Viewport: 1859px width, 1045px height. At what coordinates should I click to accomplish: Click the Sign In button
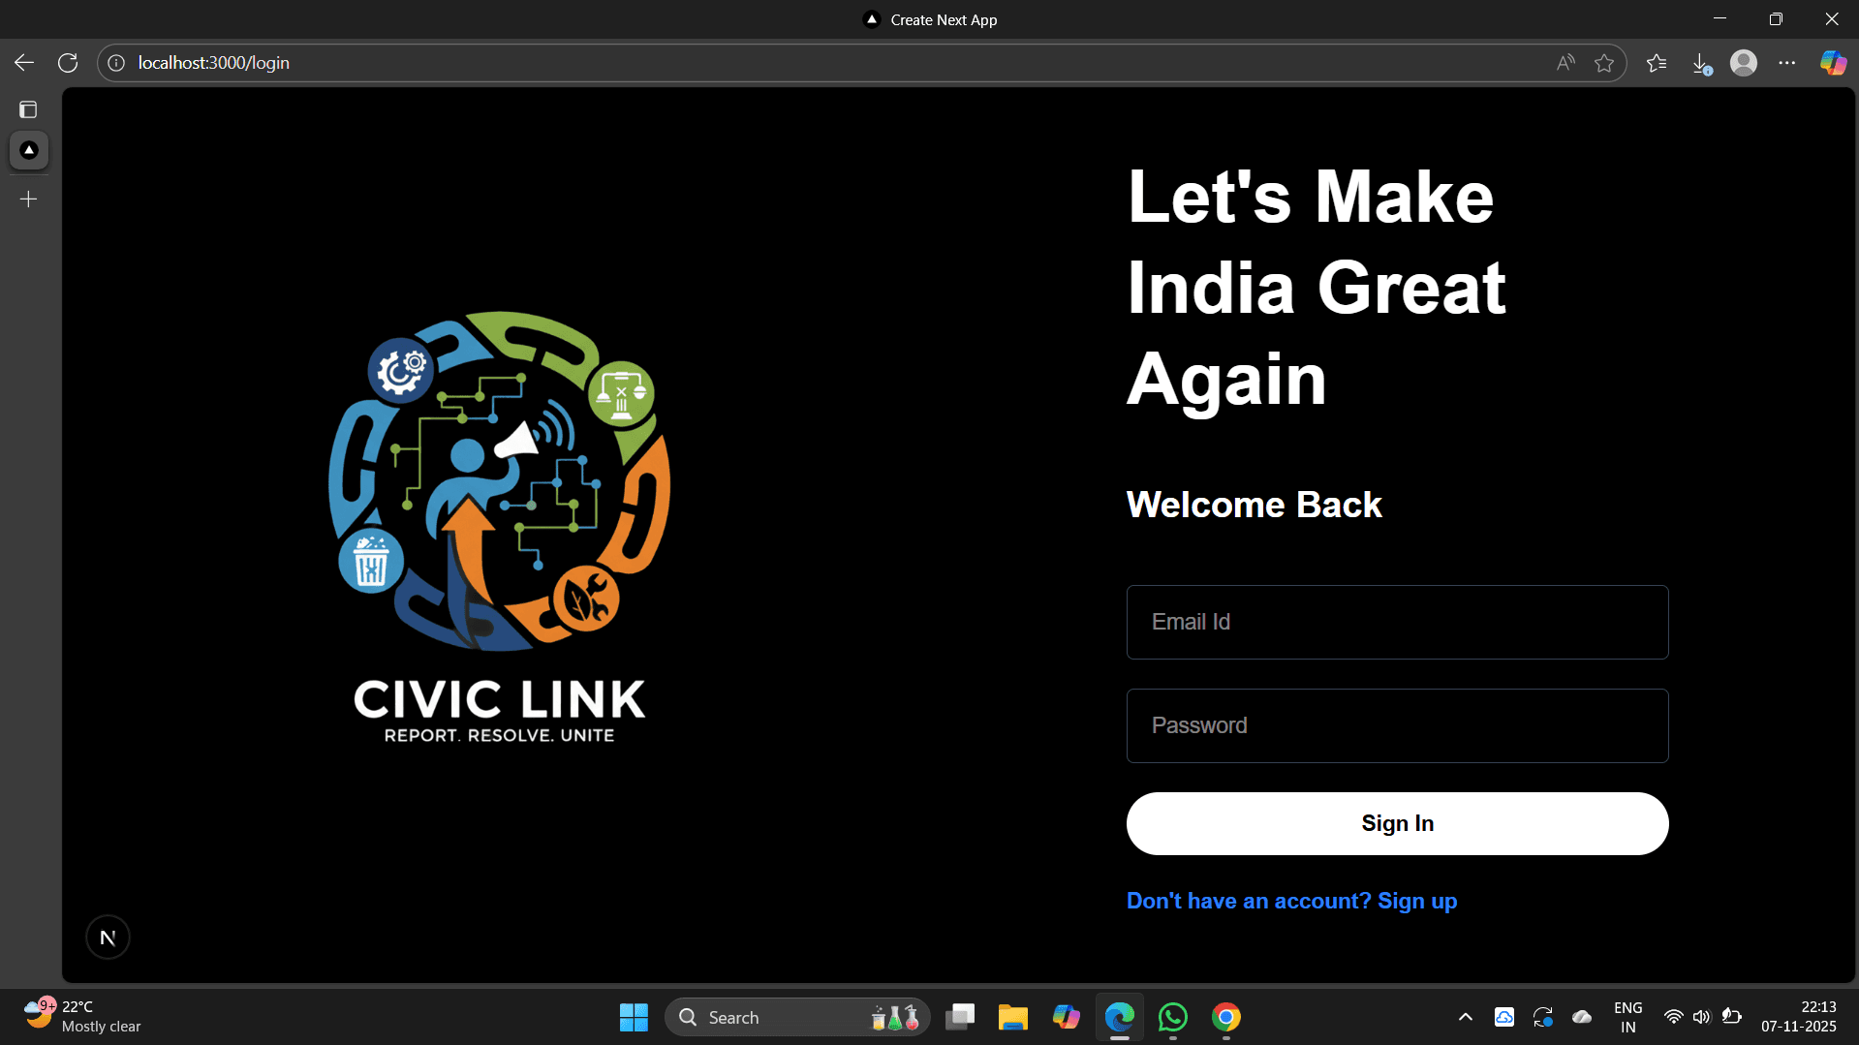coord(1396,822)
